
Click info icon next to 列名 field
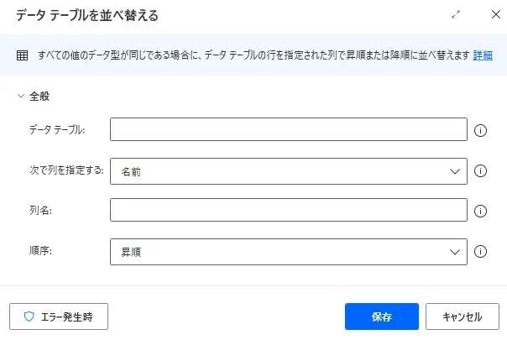481,211
